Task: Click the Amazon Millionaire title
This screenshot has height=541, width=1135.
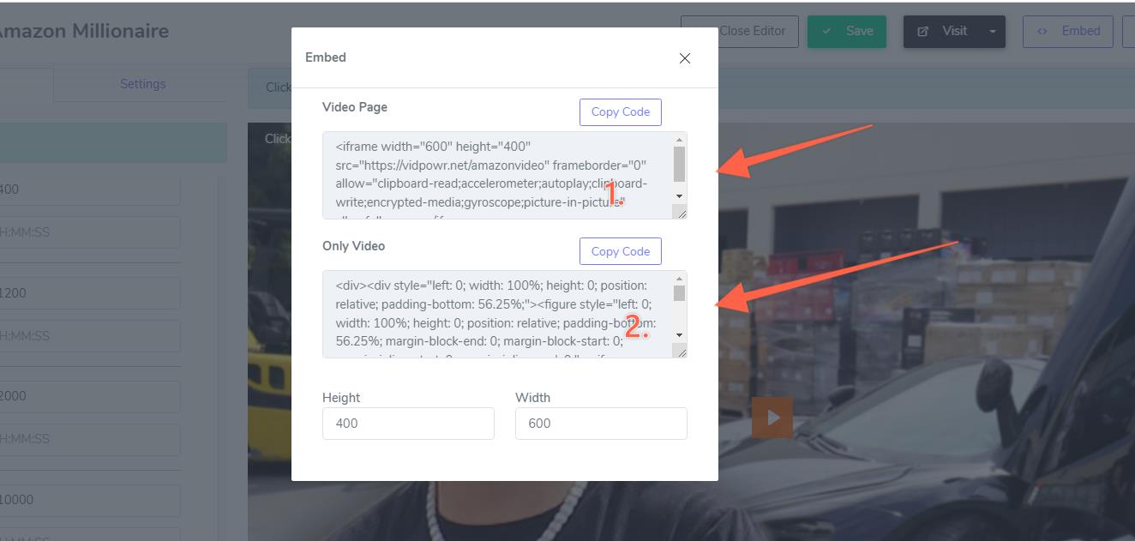Action: point(84,32)
